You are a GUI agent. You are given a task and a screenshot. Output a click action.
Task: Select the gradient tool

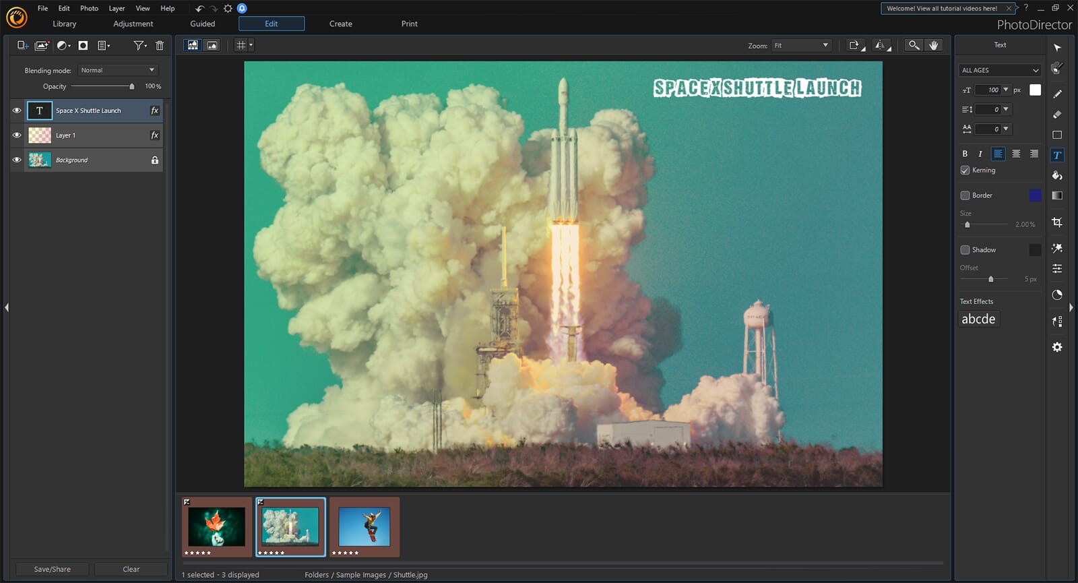pos(1057,195)
